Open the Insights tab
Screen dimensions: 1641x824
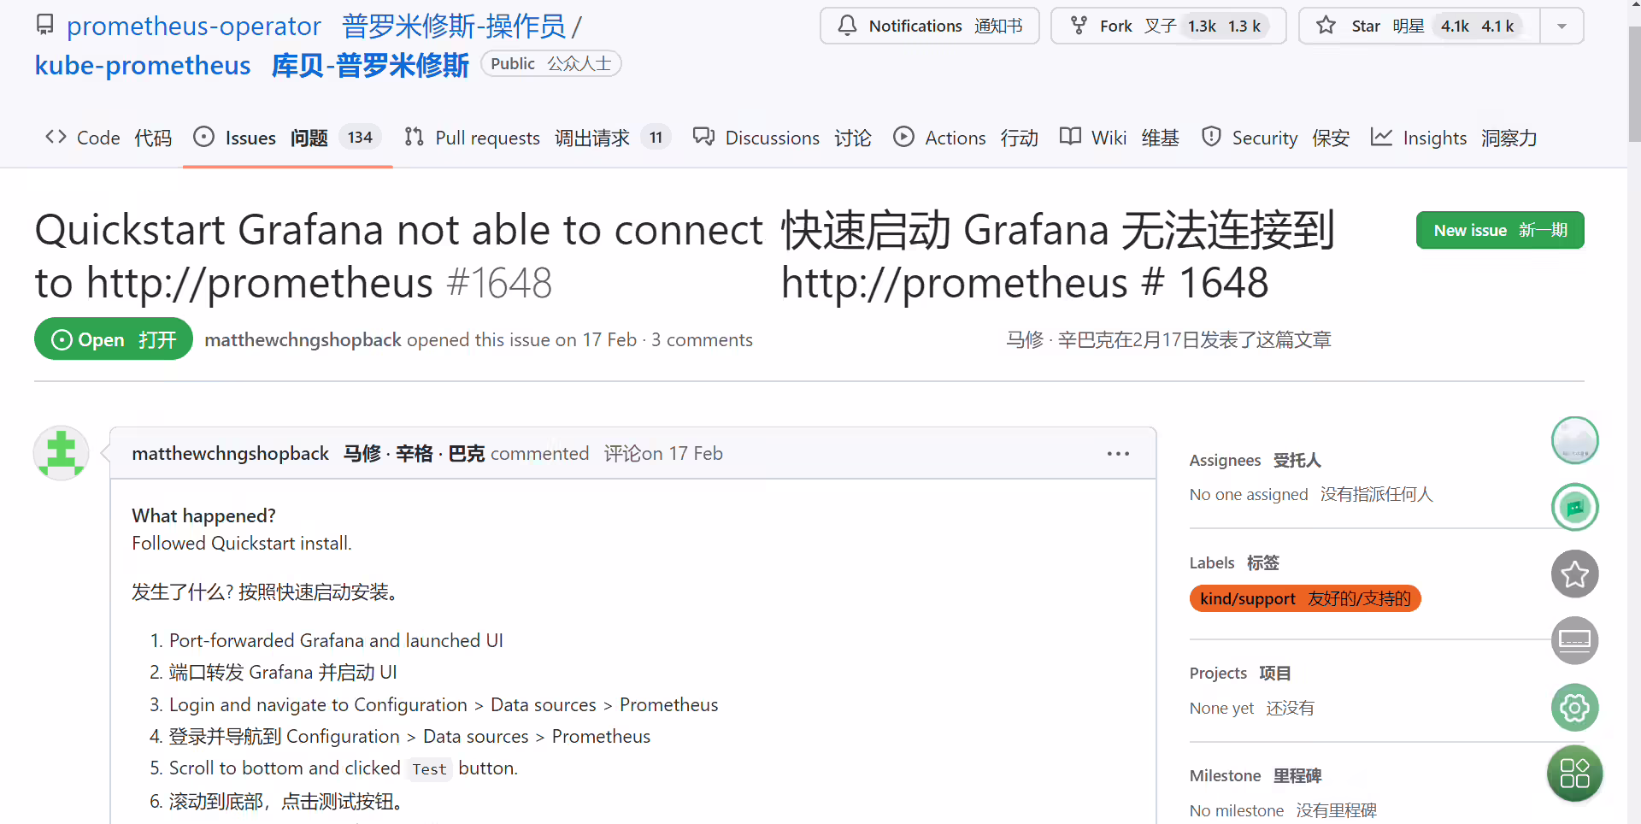[1453, 138]
